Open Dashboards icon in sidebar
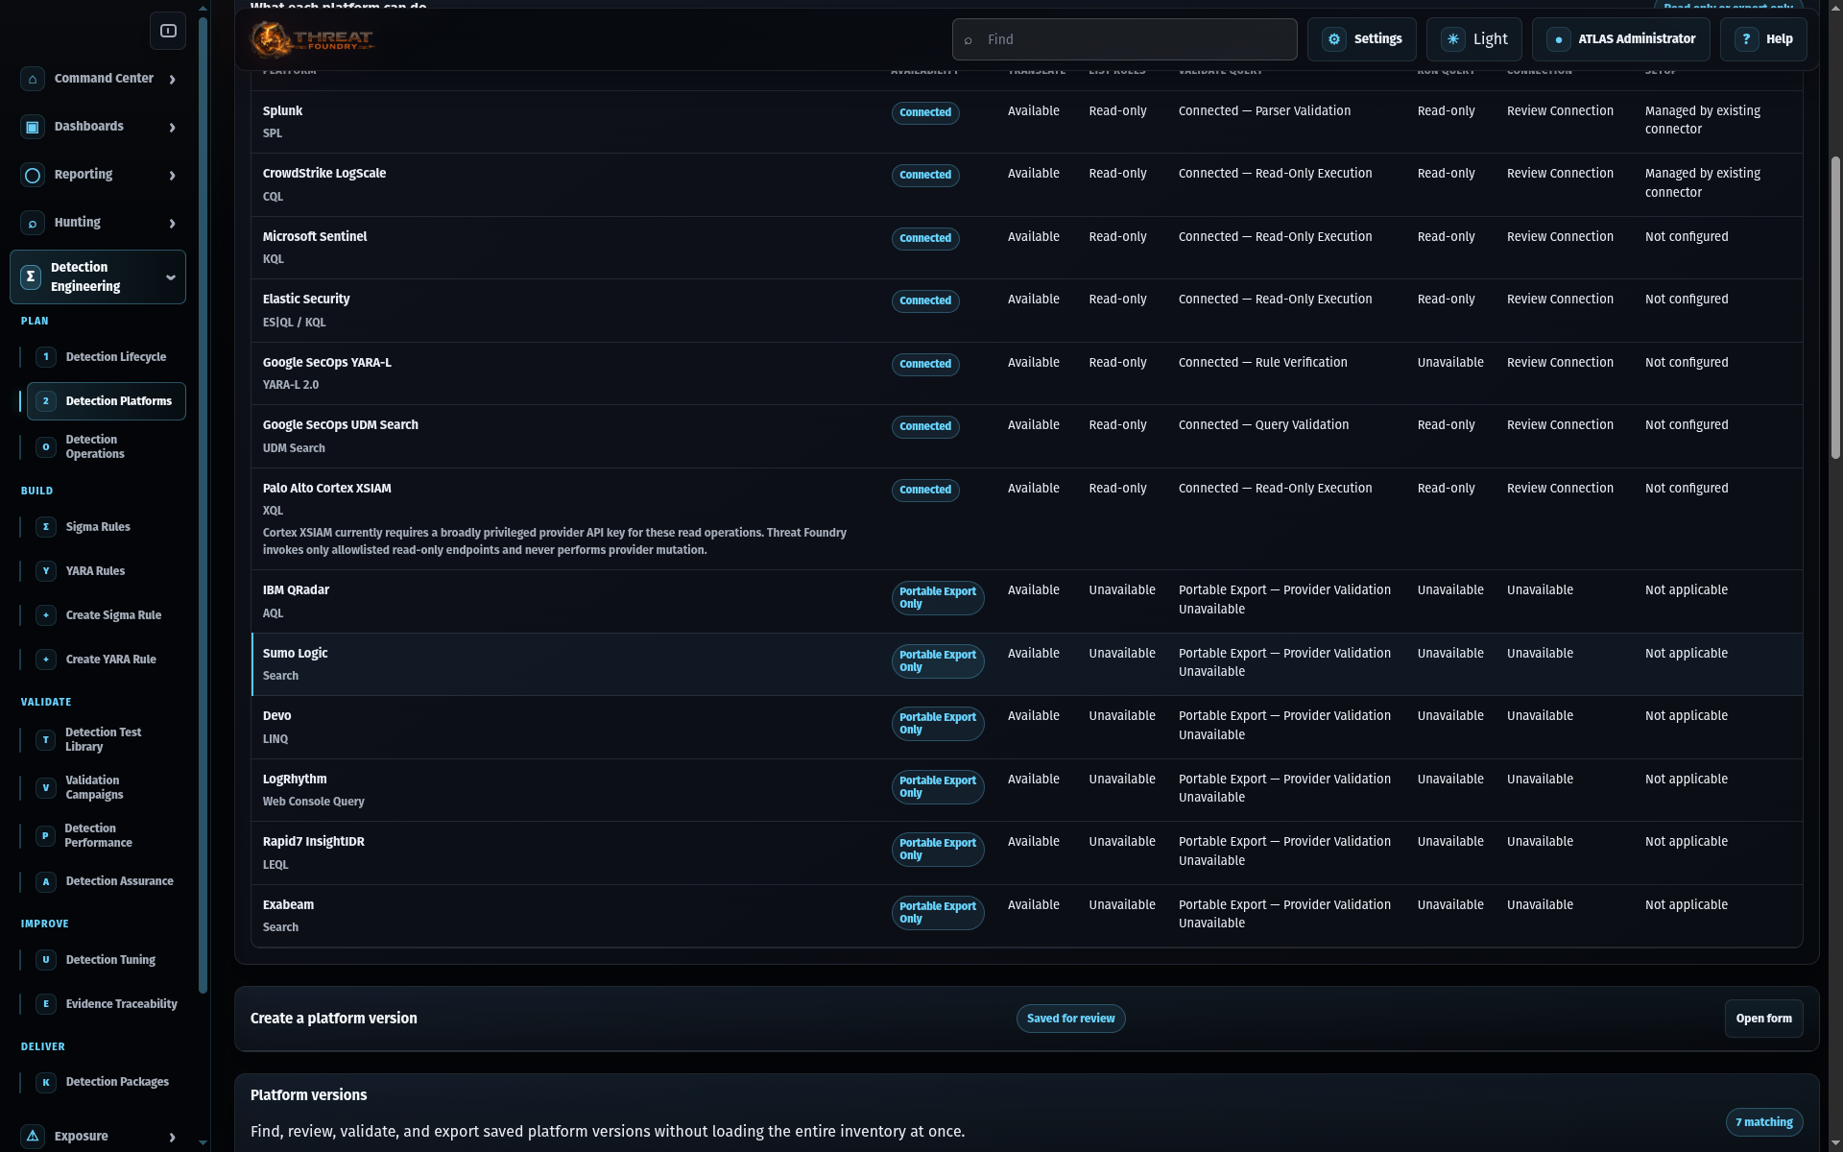Image resolution: width=1843 pixels, height=1152 pixels. tap(33, 127)
